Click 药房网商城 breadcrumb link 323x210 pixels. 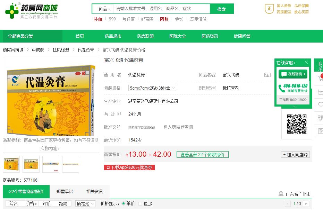click(x=13, y=50)
